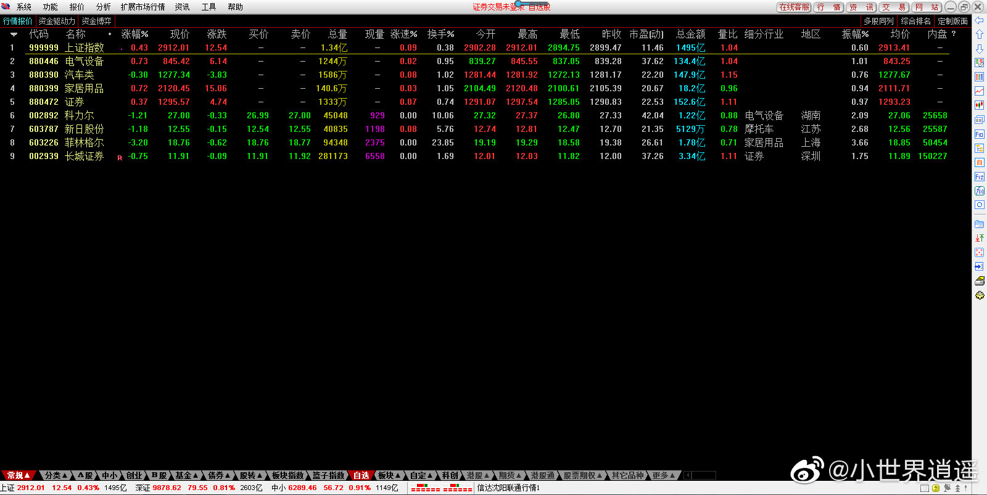Switch to 资金驱动力 view tab

click(57, 21)
